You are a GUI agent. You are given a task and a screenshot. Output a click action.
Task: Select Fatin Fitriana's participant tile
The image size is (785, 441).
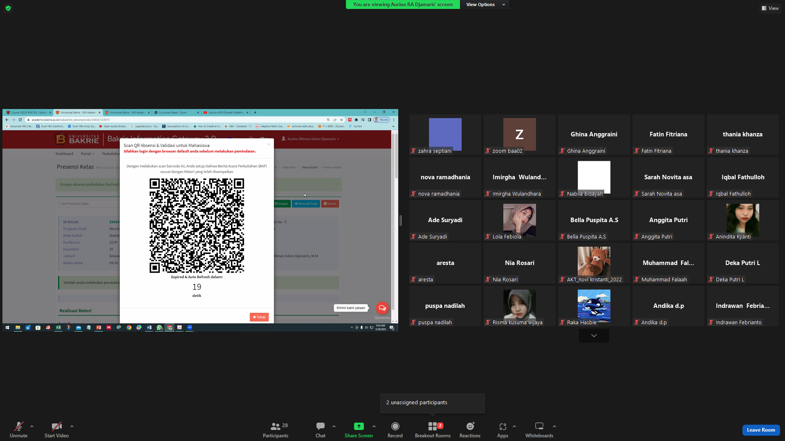click(668, 135)
